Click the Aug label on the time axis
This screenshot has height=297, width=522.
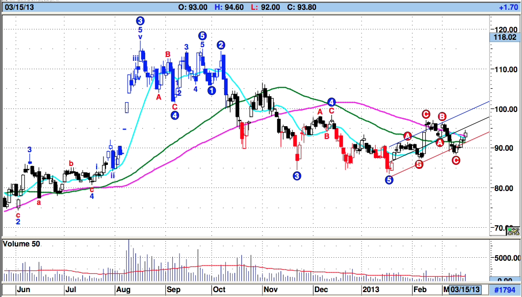123,289
